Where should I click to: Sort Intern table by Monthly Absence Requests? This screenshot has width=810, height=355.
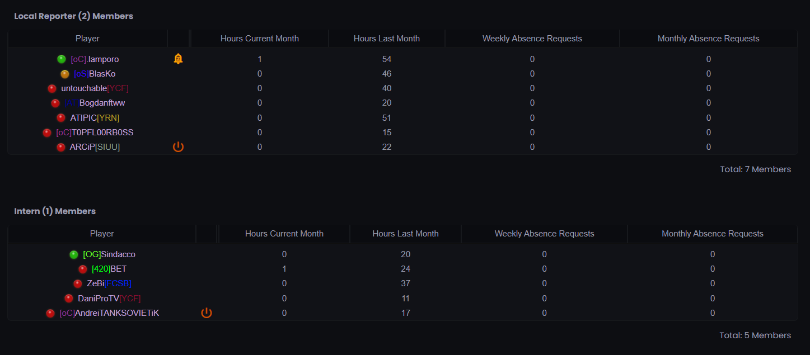713,234
